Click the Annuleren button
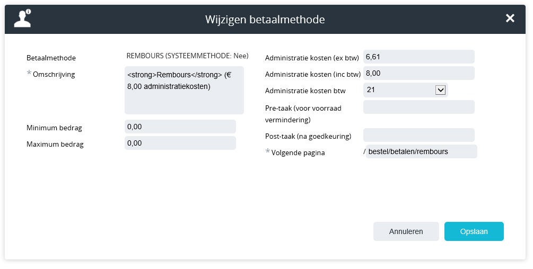 pyautogui.click(x=406, y=231)
